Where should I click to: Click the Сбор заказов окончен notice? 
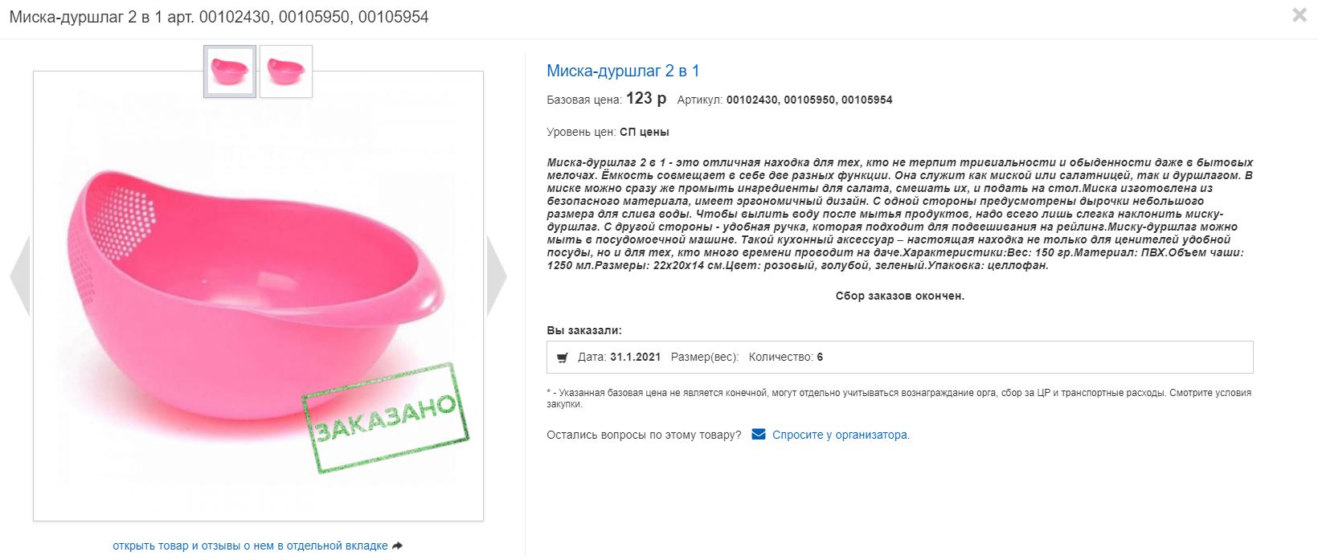[x=900, y=296]
